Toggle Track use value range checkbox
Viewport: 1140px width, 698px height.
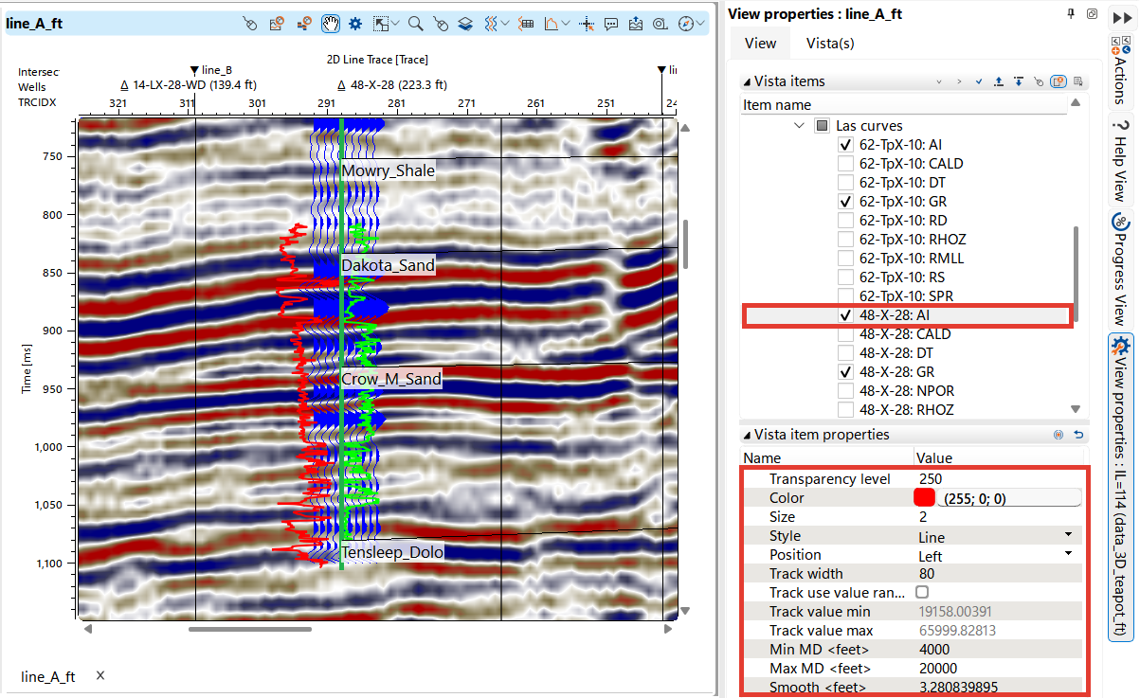point(922,592)
